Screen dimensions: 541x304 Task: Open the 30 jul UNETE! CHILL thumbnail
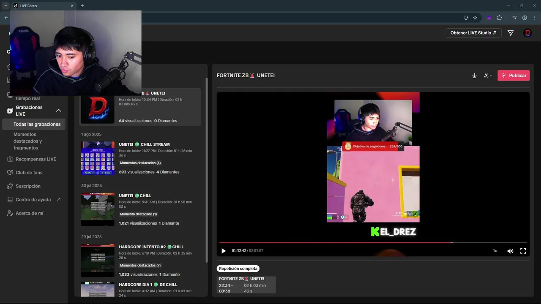(98, 209)
